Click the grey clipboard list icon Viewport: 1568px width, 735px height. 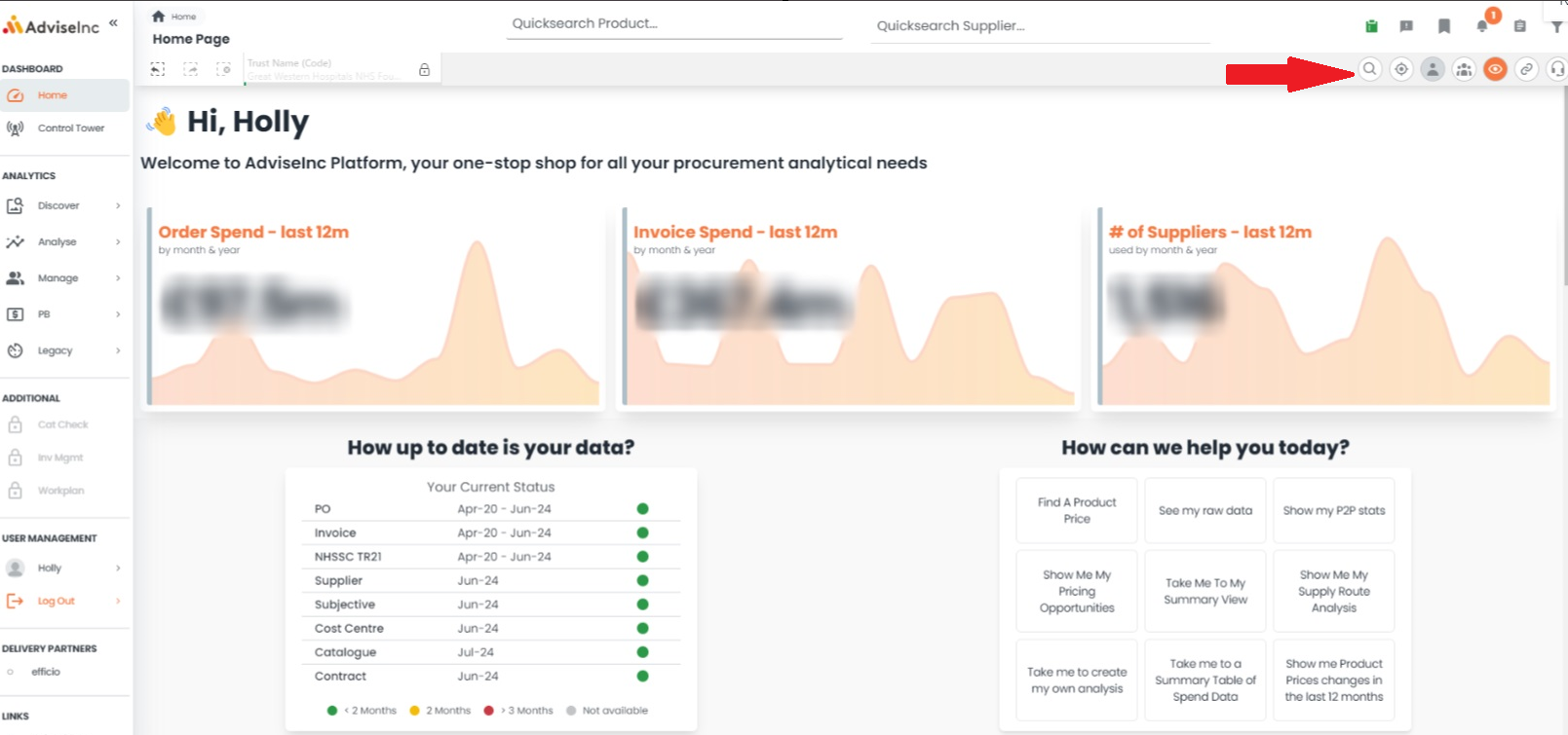[1519, 26]
